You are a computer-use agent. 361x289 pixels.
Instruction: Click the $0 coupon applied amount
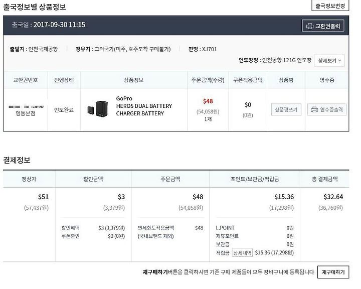click(248, 105)
